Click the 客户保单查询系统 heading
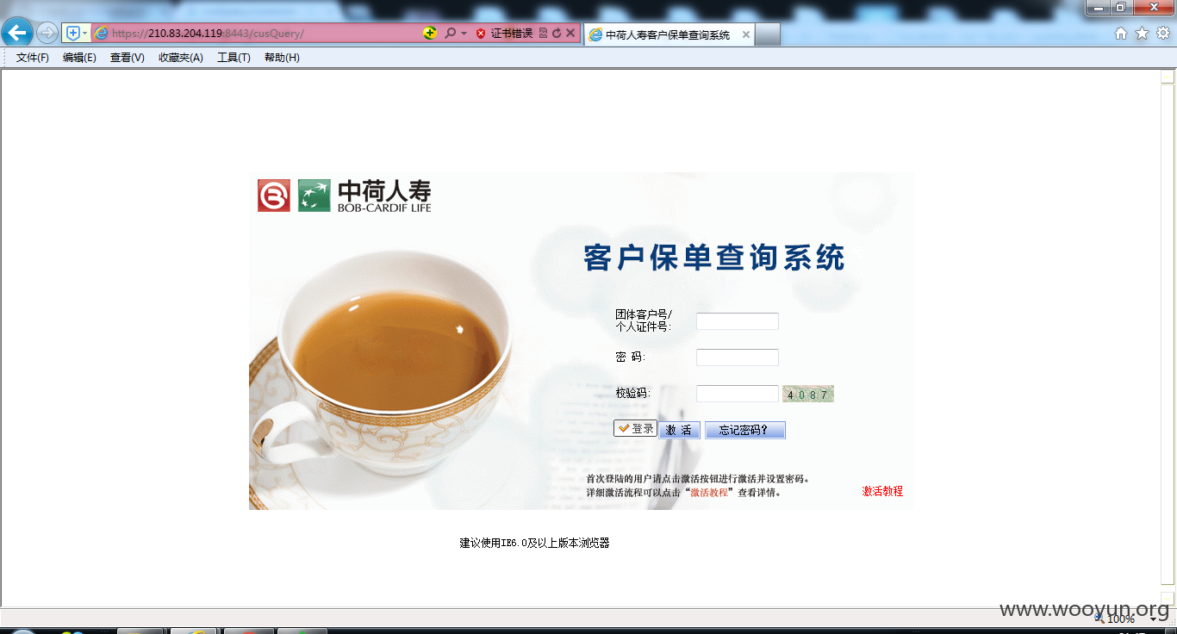 [714, 258]
